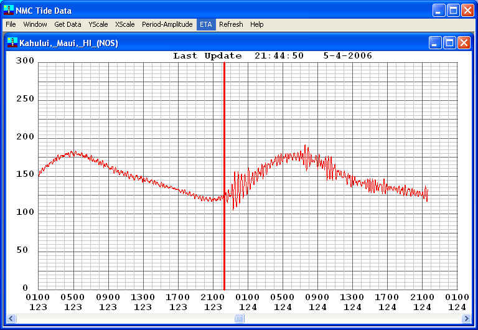Click the NMC Tide Data application icon
This screenshot has height=330, width=478.
[9, 10]
